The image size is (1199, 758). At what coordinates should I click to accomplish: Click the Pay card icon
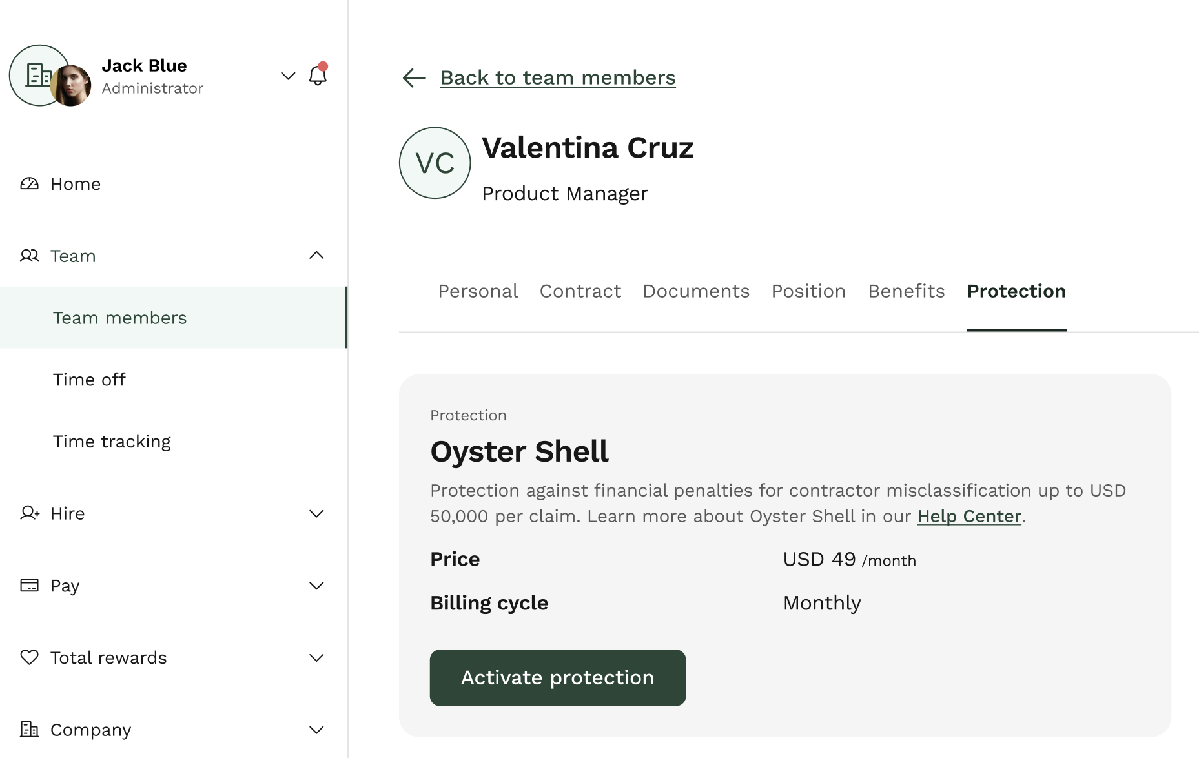(28, 585)
